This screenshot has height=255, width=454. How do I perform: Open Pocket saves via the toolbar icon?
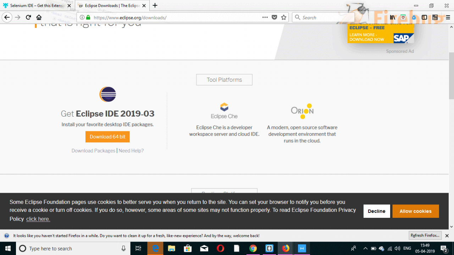274,17
